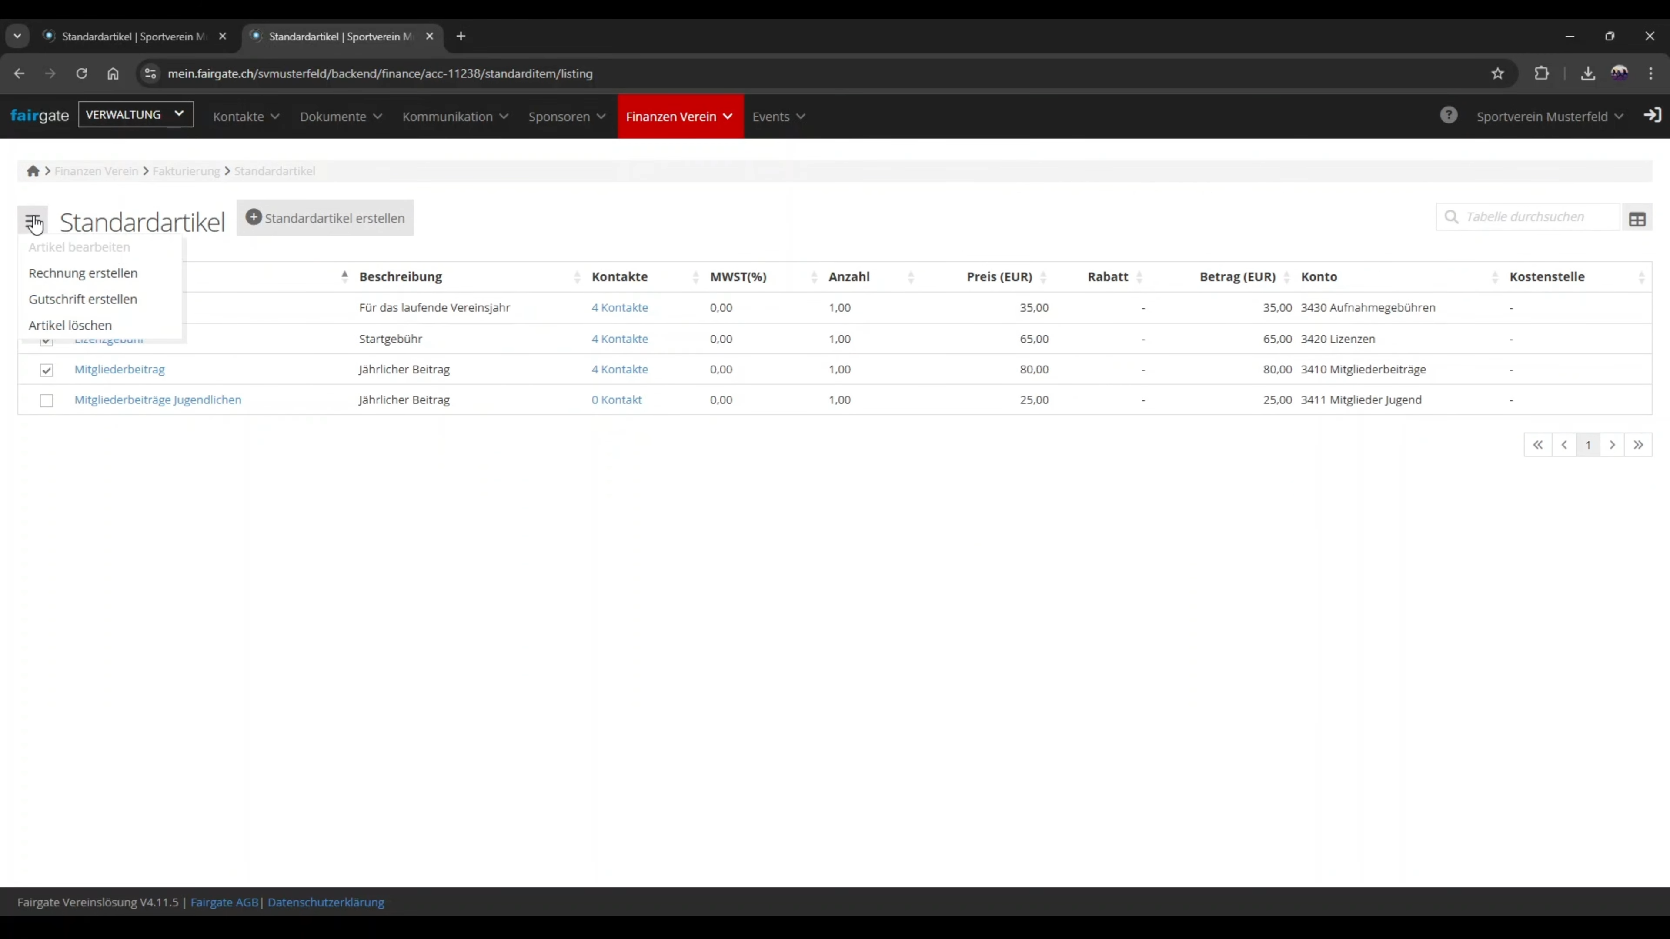
Task: Open 4 Kontakte in Vereinsjahr row
Action: (x=620, y=308)
